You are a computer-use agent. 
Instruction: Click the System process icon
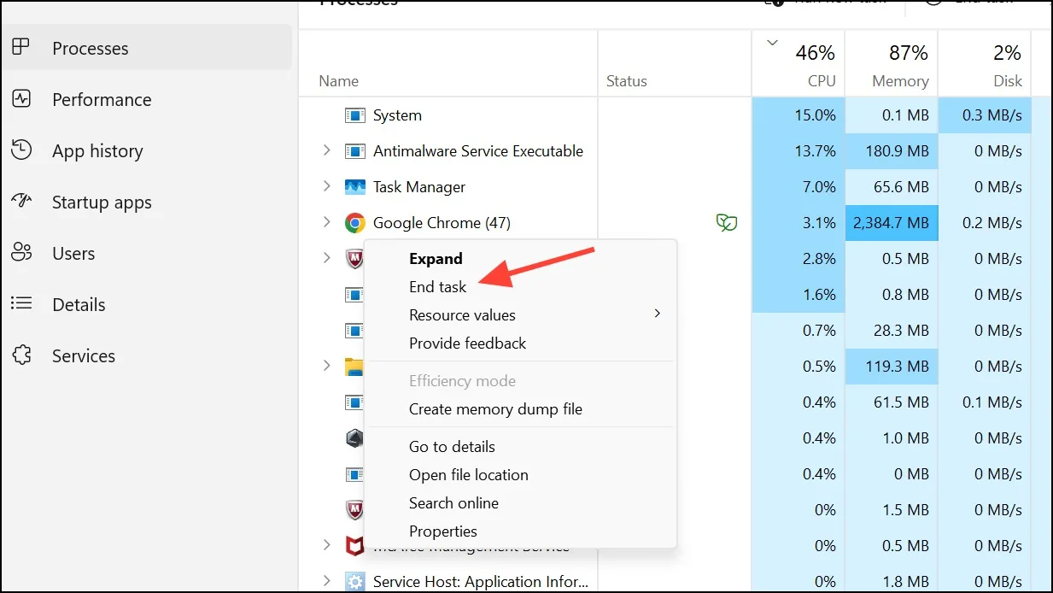(354, 115)
